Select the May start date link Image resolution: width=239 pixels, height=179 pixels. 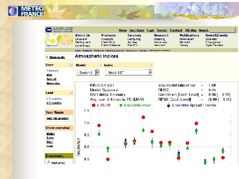49,75
